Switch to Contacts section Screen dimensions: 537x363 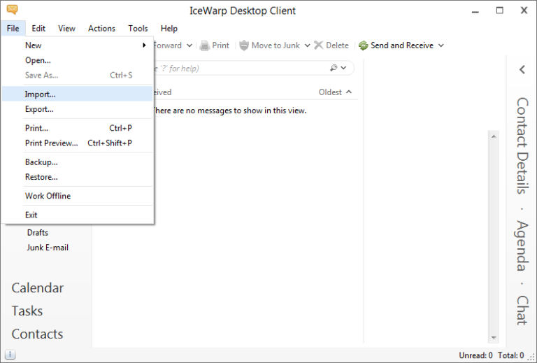pyautogui.click(x=37, y=334)
